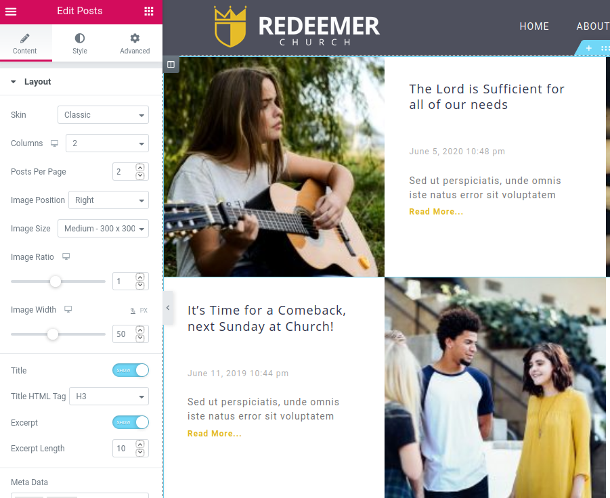Toggle the Title show switch

click(x=131, y=370)
